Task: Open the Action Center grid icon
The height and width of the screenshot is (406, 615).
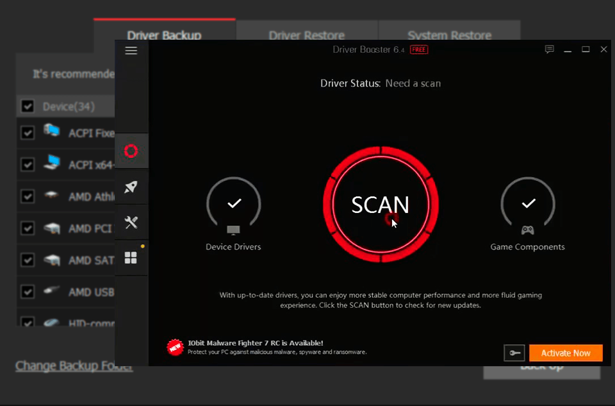Action: (131, 258)
